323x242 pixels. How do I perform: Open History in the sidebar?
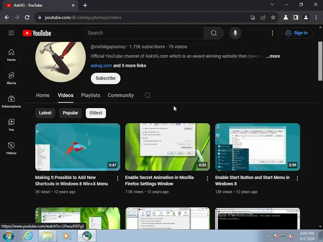click(x=11, y=148)
